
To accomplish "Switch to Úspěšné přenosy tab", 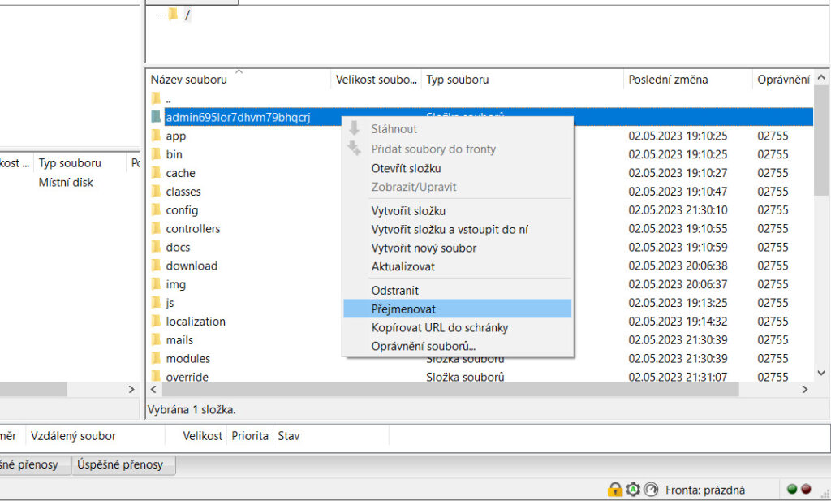I will tap(123, 464).
